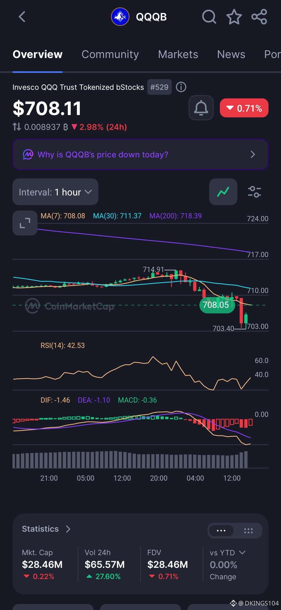Add QQQB to watchlist with star icon
The width and height of the screenshot is (281, 610).
pos(234,17)
